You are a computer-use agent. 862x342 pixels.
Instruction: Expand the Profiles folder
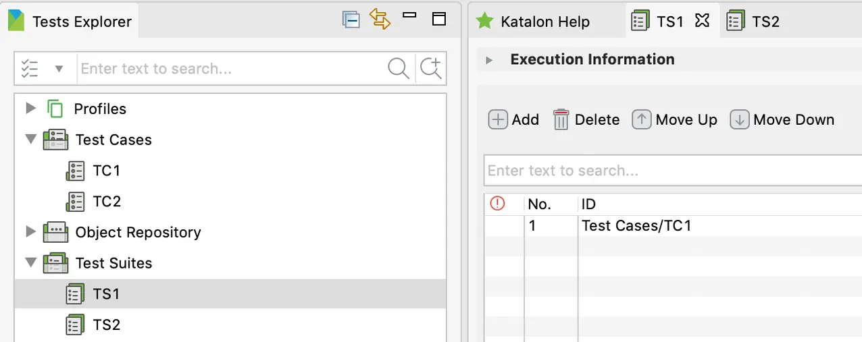[x=30, y=108]
